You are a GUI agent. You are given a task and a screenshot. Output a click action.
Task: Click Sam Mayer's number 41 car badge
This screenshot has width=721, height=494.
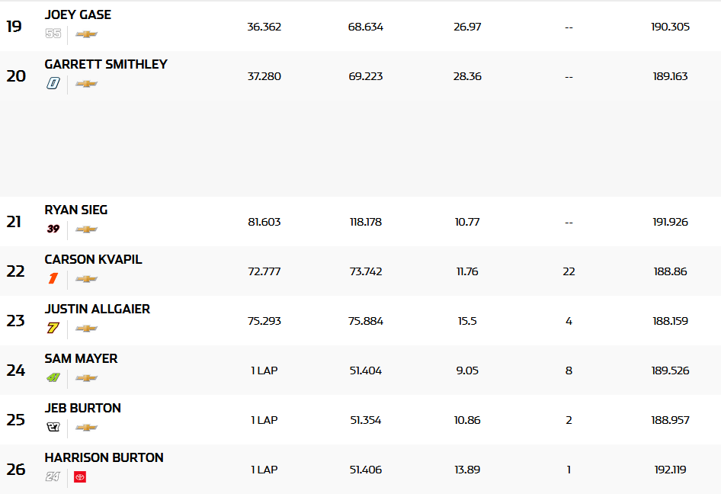53,378
